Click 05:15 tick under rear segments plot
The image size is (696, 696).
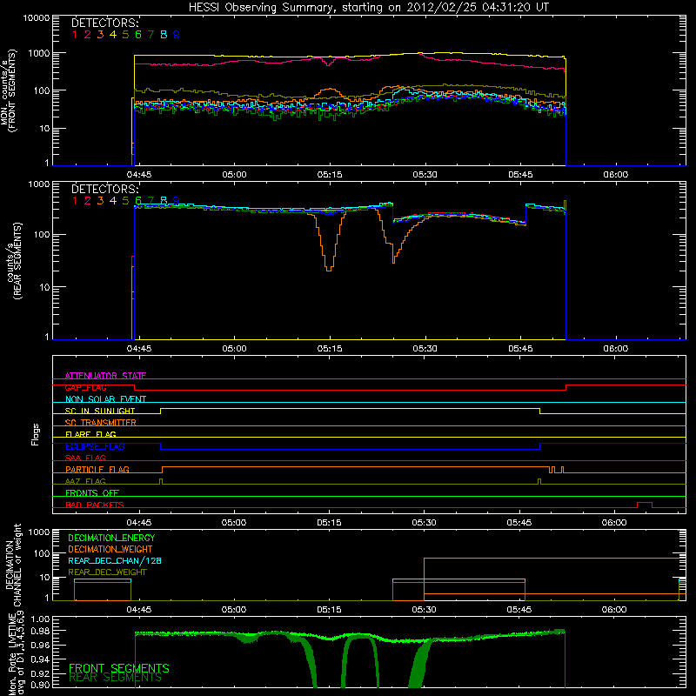click(x=330, y=349)
